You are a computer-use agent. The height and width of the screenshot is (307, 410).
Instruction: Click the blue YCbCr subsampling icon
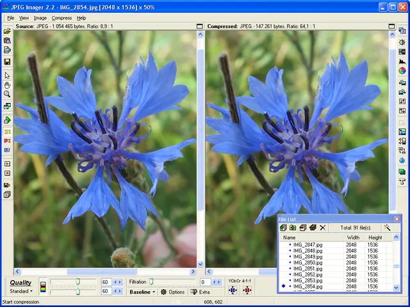tap(233, 290)
